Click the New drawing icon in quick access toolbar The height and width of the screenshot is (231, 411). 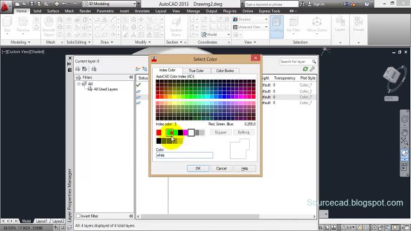coord(17,4)
